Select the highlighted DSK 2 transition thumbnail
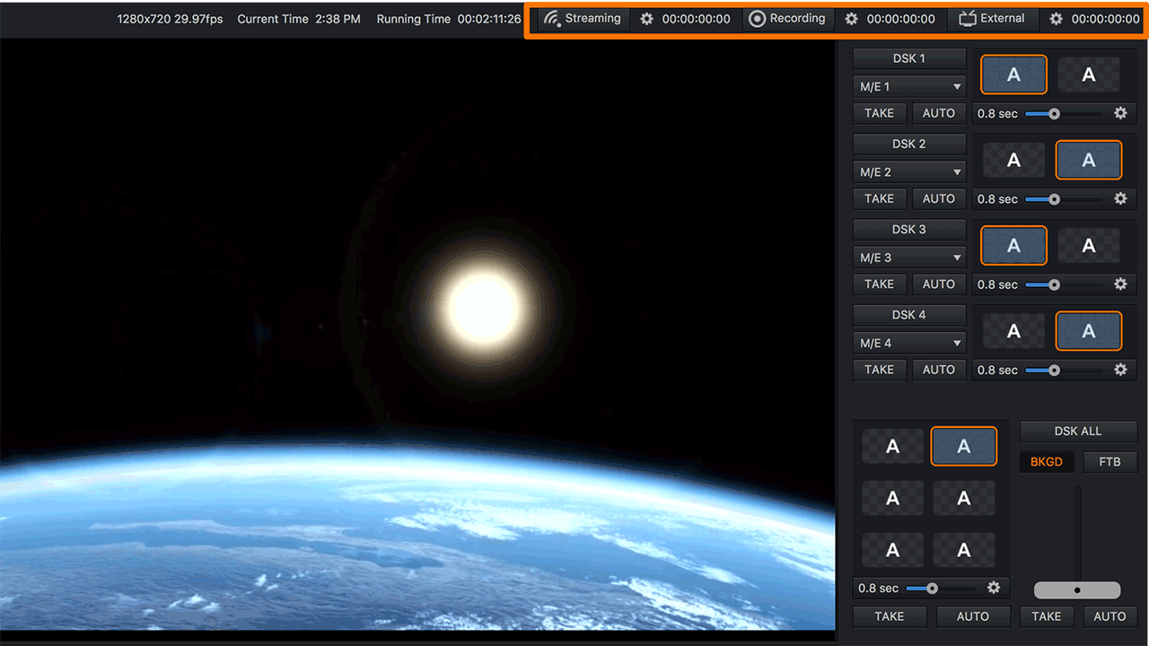 point(1089,161)
